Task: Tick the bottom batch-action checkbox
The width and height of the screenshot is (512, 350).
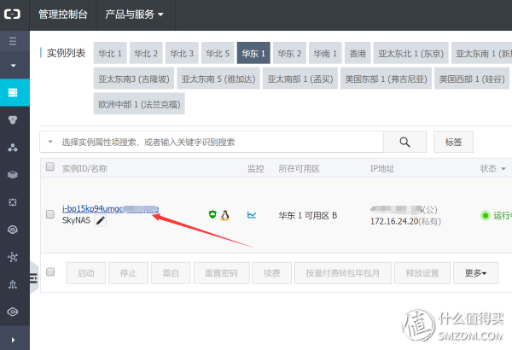Action: click(x=50, y=272)
